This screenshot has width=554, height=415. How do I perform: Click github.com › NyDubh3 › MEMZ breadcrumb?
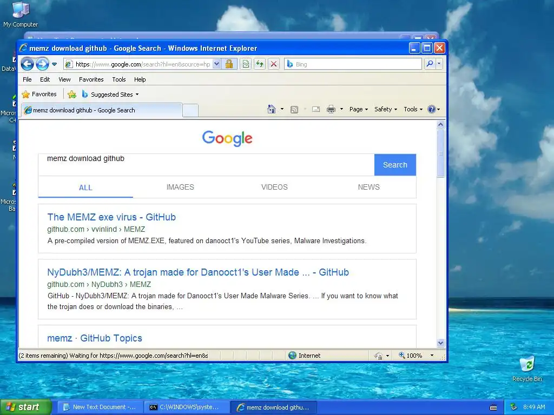(x=99, y=284)
